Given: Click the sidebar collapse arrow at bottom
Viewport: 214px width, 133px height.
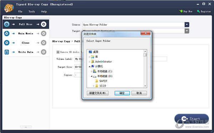Looking at the screenshot, I should [x=26, y=127].
